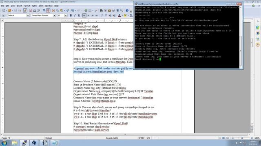Open the Table menu
This screenshot has height=146, width=261.
[x=34, y=6]
